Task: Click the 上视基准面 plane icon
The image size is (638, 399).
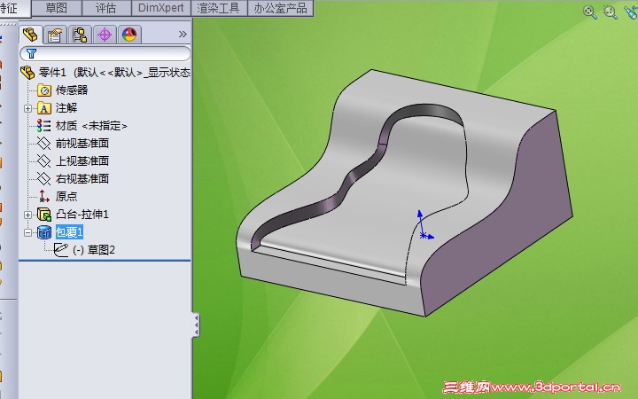Action: click(x=43, y=160)
